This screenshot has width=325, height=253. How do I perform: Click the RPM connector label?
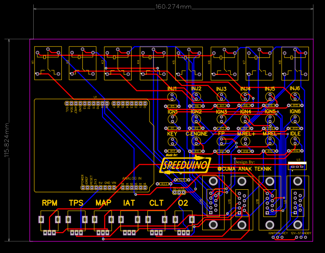tap(49, 203)
